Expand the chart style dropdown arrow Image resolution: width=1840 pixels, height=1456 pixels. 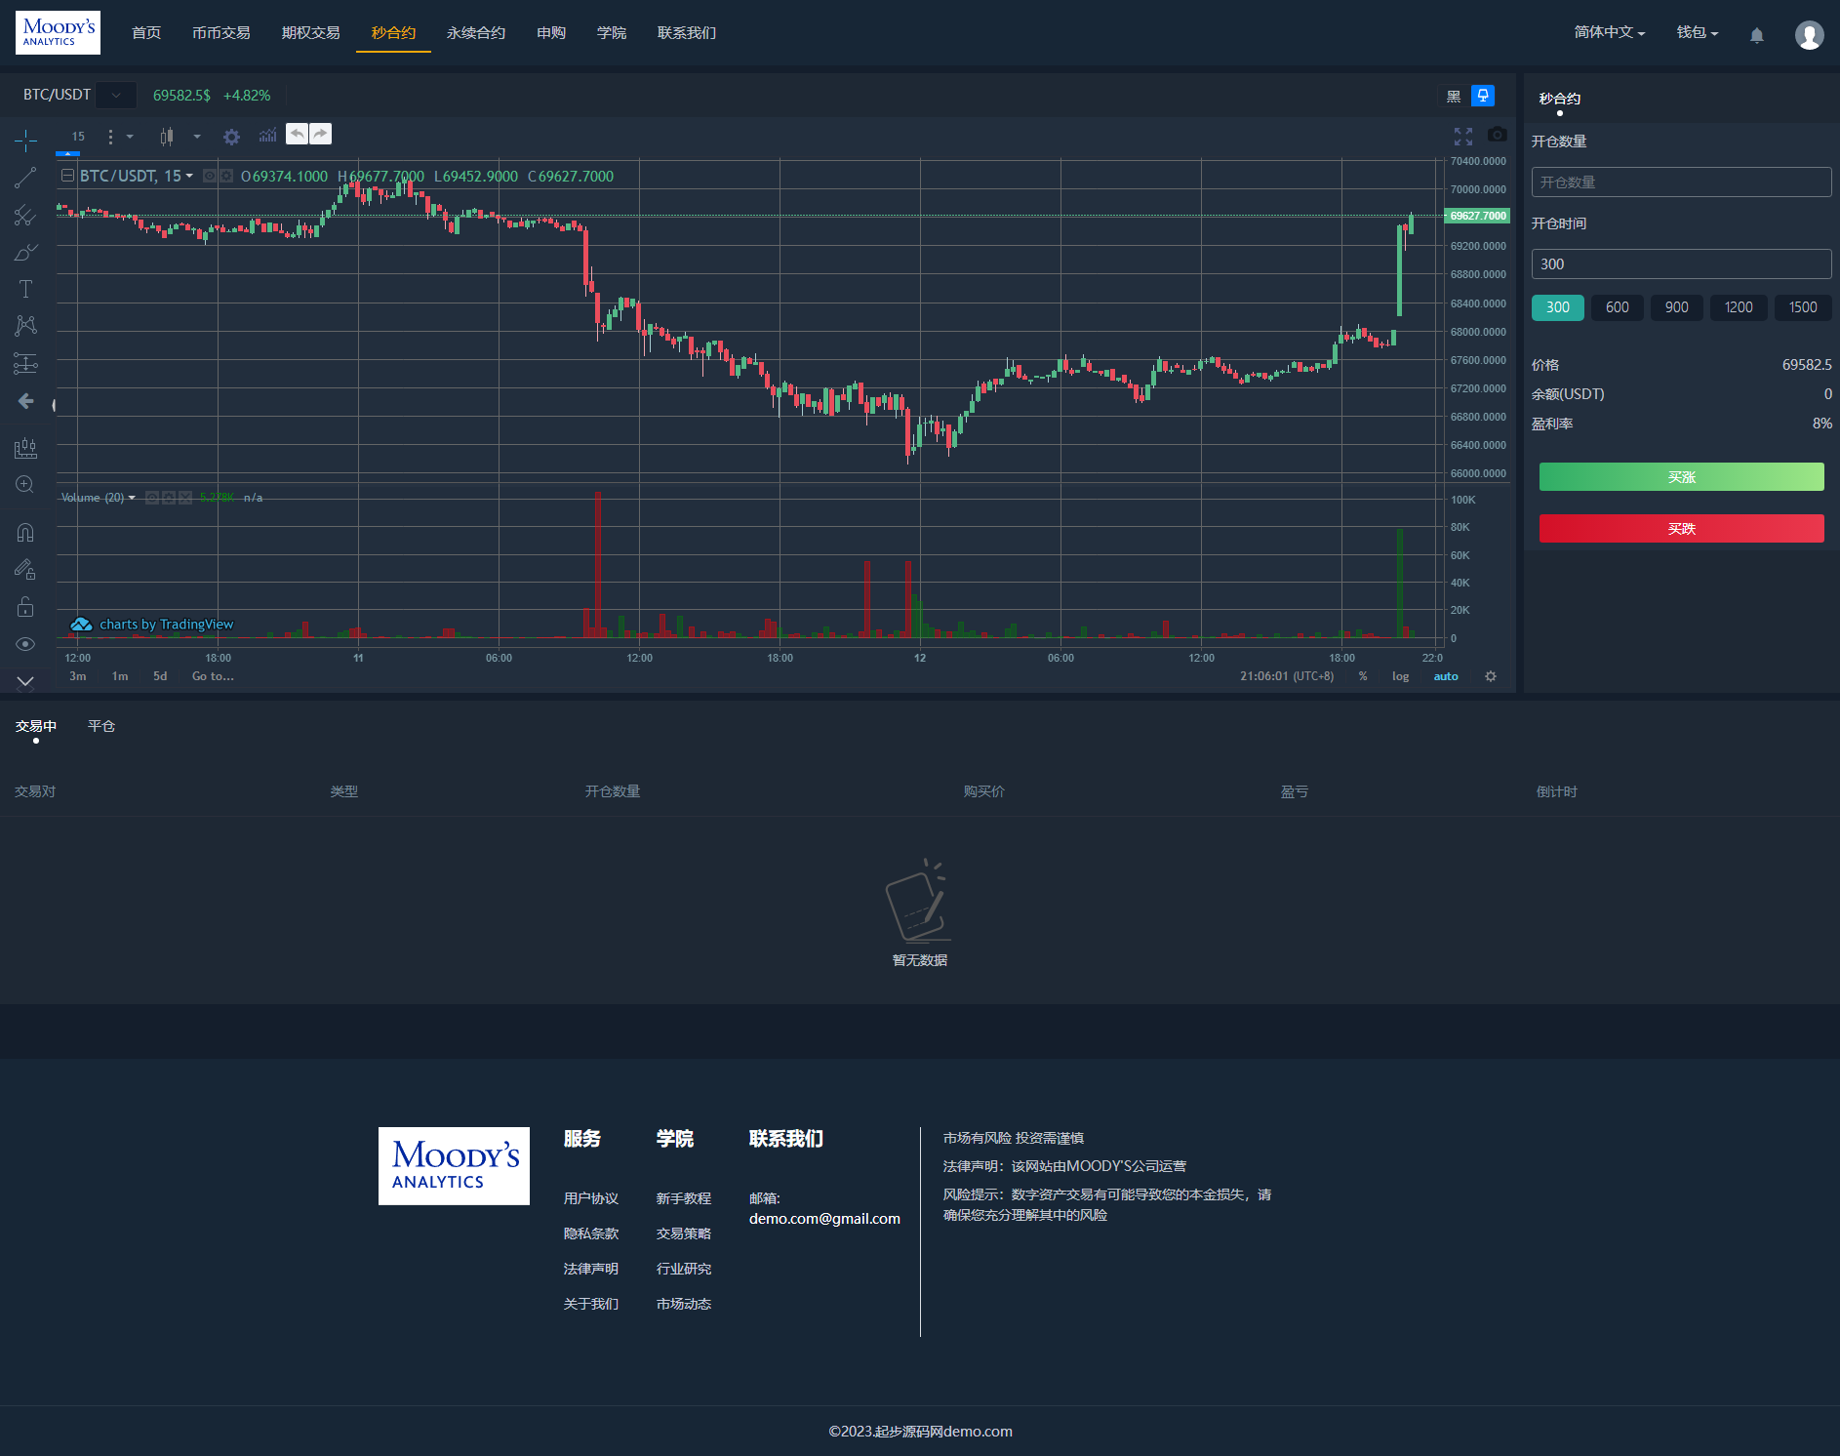197,137
